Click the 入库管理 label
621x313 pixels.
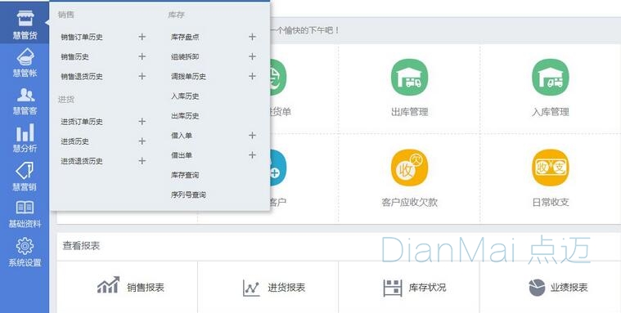[x=551, y=112]
